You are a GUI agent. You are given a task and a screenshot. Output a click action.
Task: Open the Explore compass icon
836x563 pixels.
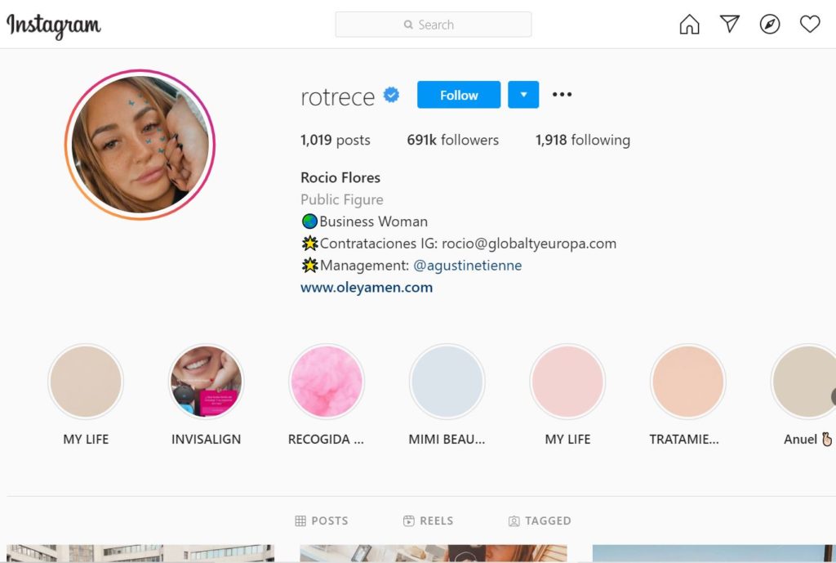[769, 24]
